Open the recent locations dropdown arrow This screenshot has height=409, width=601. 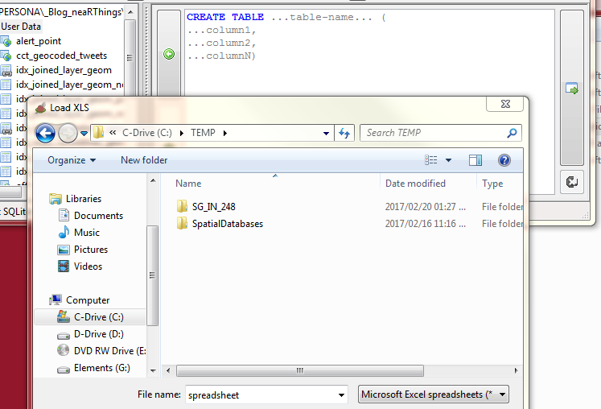(x=84, y=134)
